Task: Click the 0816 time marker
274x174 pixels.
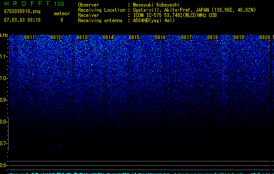Action: (160, 37)
